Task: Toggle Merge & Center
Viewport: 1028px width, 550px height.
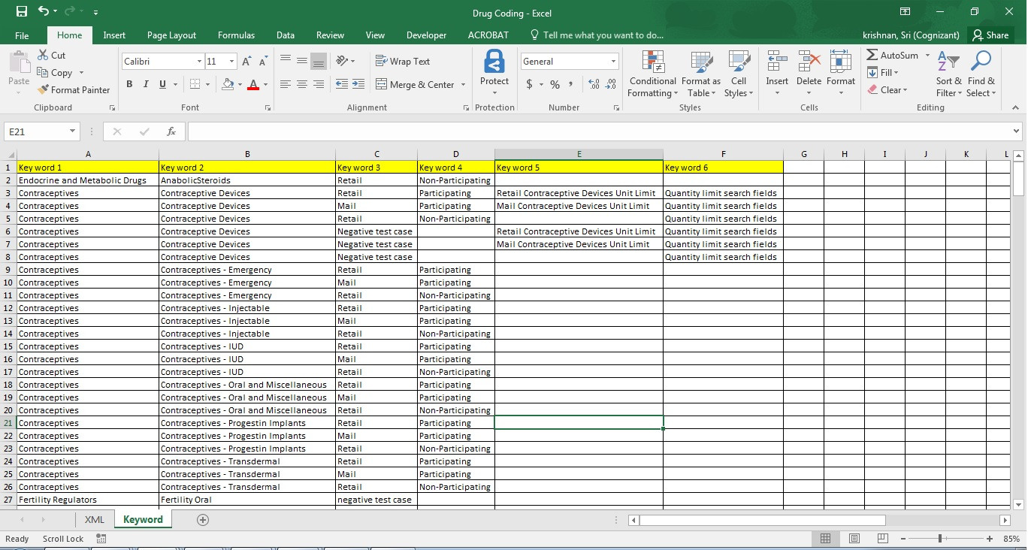Action: [x=416, y=84]
